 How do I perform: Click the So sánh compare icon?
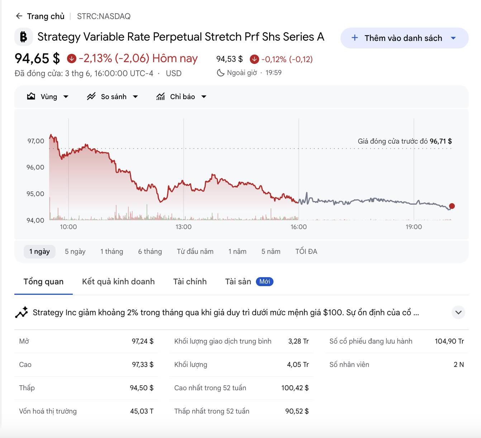click(x=91, y=96)
